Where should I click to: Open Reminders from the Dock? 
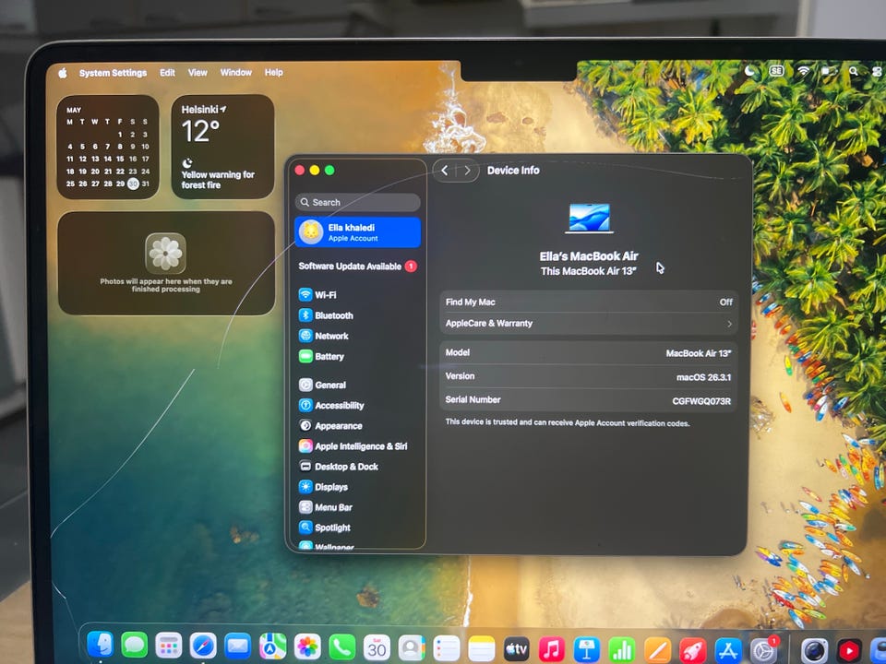tap(447, 648)
